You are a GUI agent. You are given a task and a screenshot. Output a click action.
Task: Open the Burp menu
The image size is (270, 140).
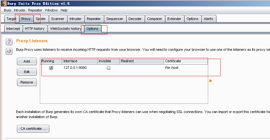pos(8,10)
